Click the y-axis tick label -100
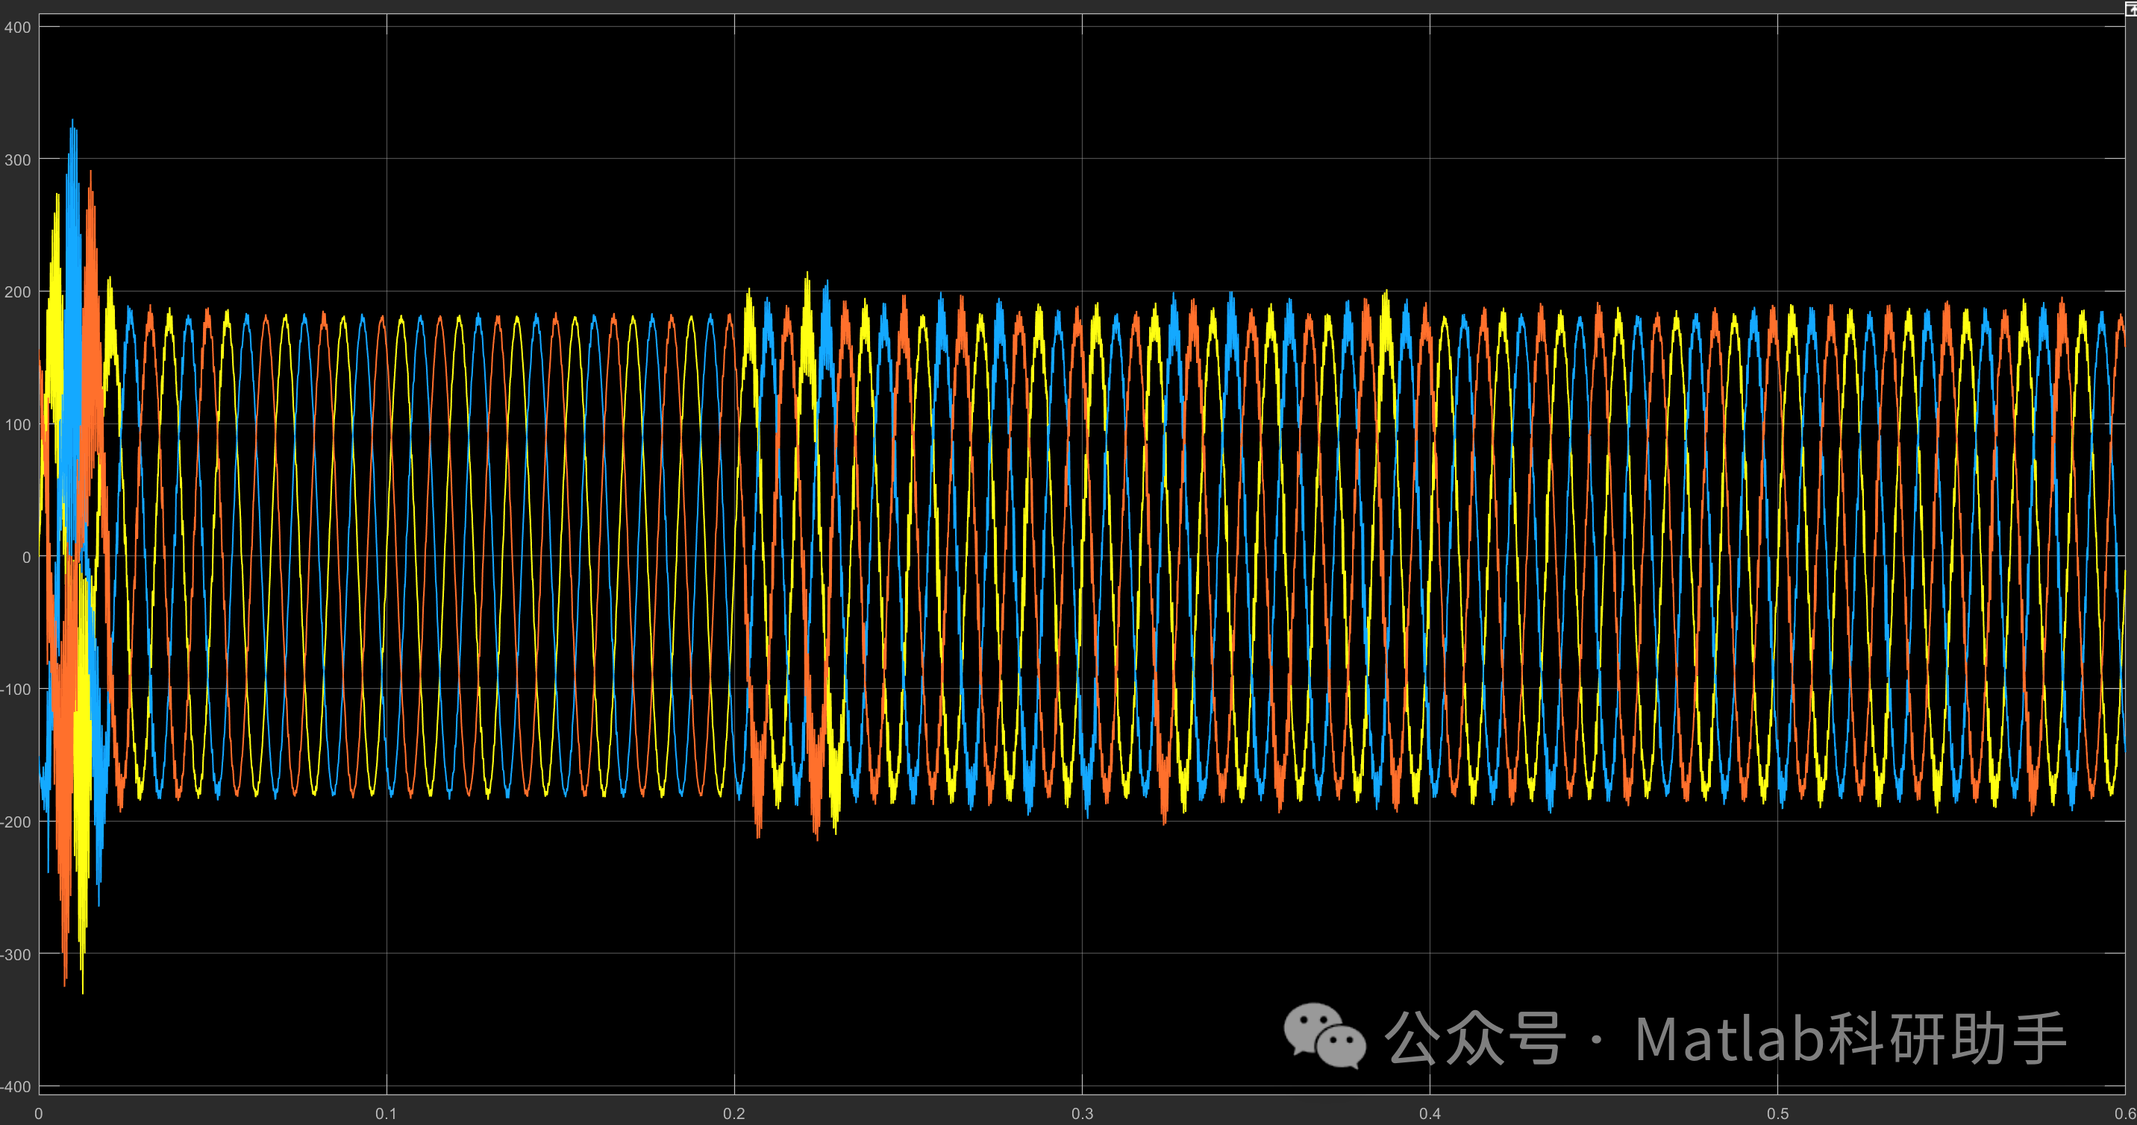2137x1125 pixels. click(16, 690)
